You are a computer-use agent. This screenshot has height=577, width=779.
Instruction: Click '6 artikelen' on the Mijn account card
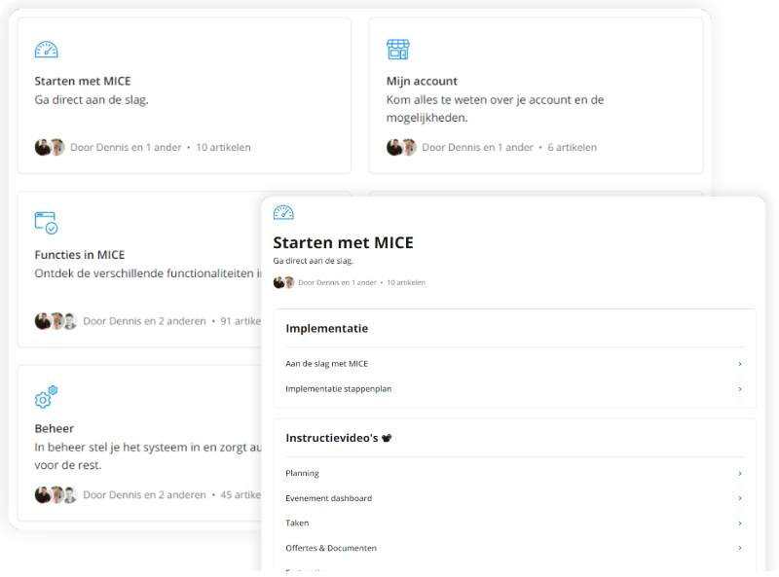572,147
